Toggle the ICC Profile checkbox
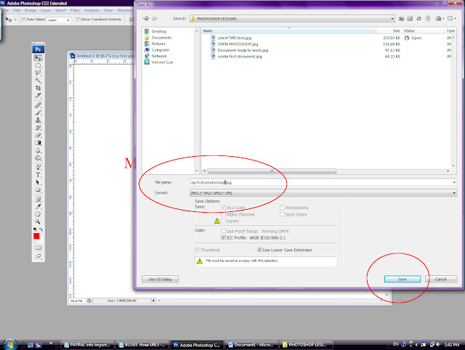The image size is (465, 350). click(x=223, y=237)
